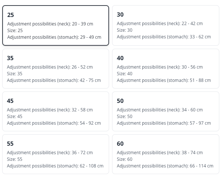223x180 pixels.
Task: Click the bold "60" heading
Action: pyautogui.click(x=120, y=144)
